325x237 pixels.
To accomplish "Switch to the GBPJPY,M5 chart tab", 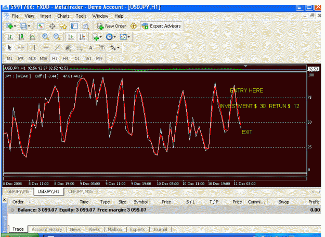I will (18, 191).
